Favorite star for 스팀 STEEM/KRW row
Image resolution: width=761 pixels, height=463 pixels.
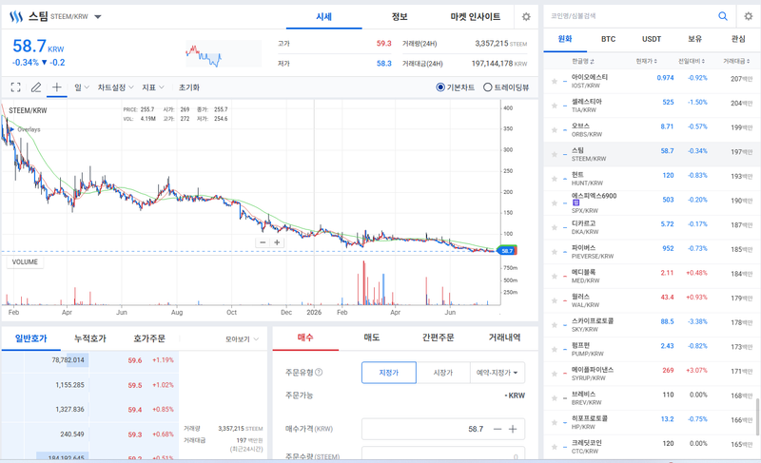click(555, 155)
